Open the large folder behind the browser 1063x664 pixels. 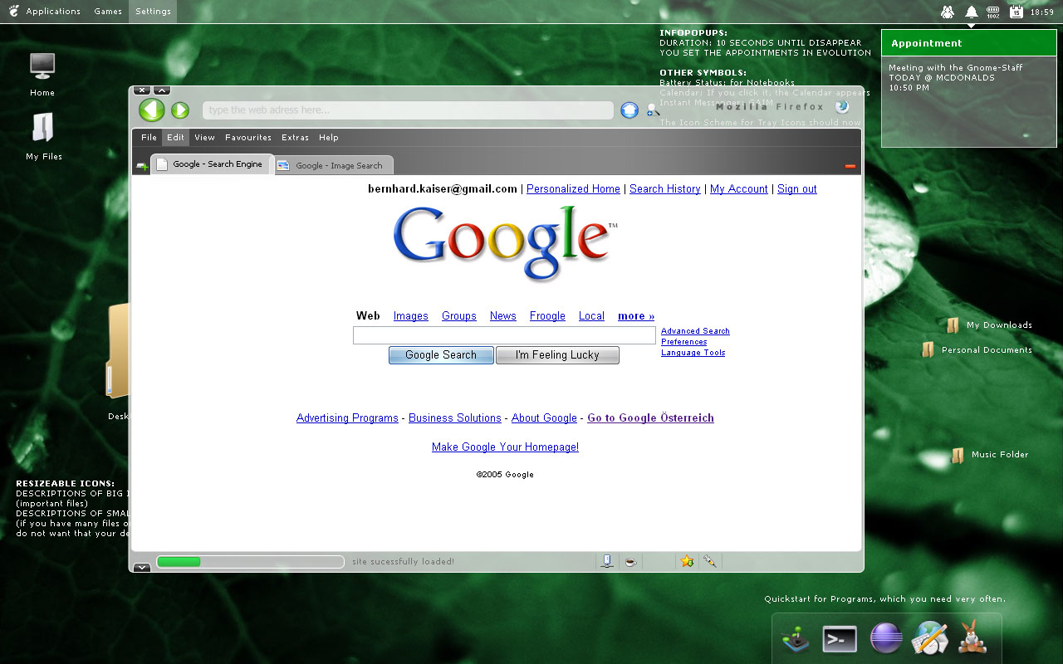pyautogui.click(x=117, y=353)
